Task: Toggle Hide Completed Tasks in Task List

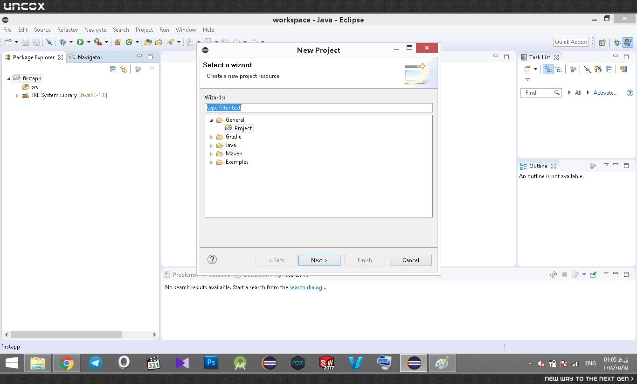Action: [588, 69]
